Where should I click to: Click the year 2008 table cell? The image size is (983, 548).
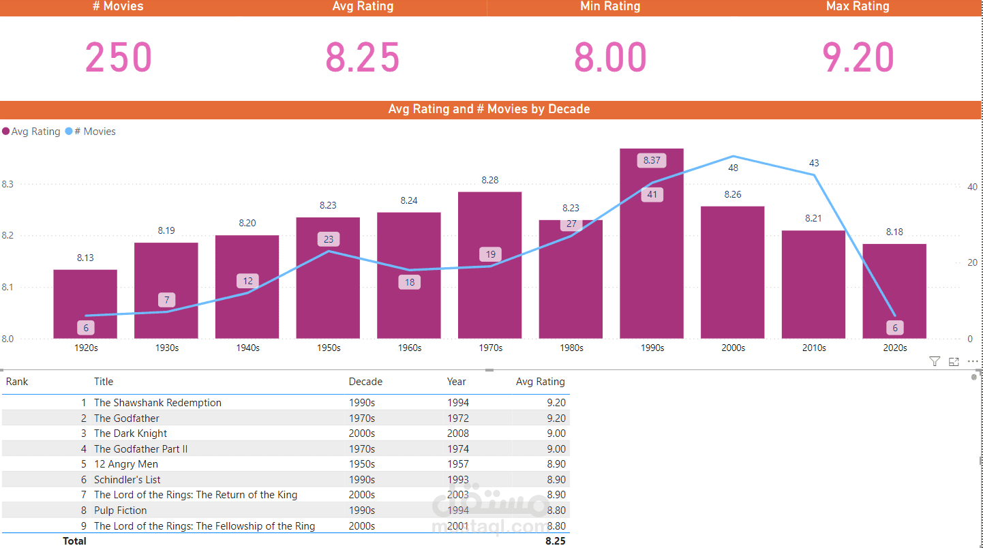coord(458,433)
